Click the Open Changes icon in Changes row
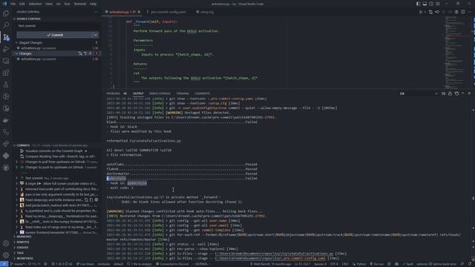The height and width of the screenshot is (267, 475). tap(80, 53)
